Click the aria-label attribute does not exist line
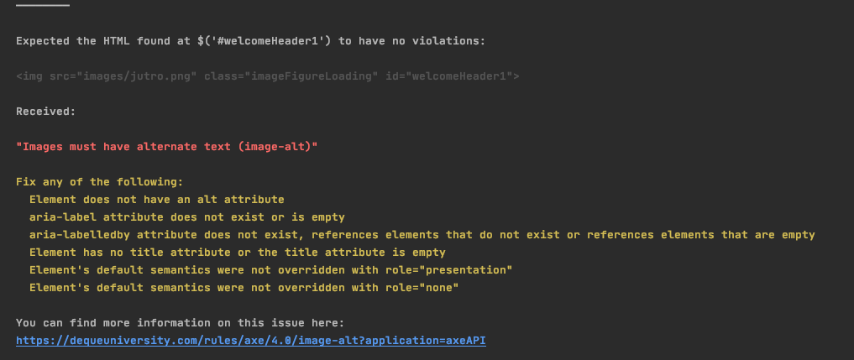The image size is (854, 360). click(x=186, y=217)
